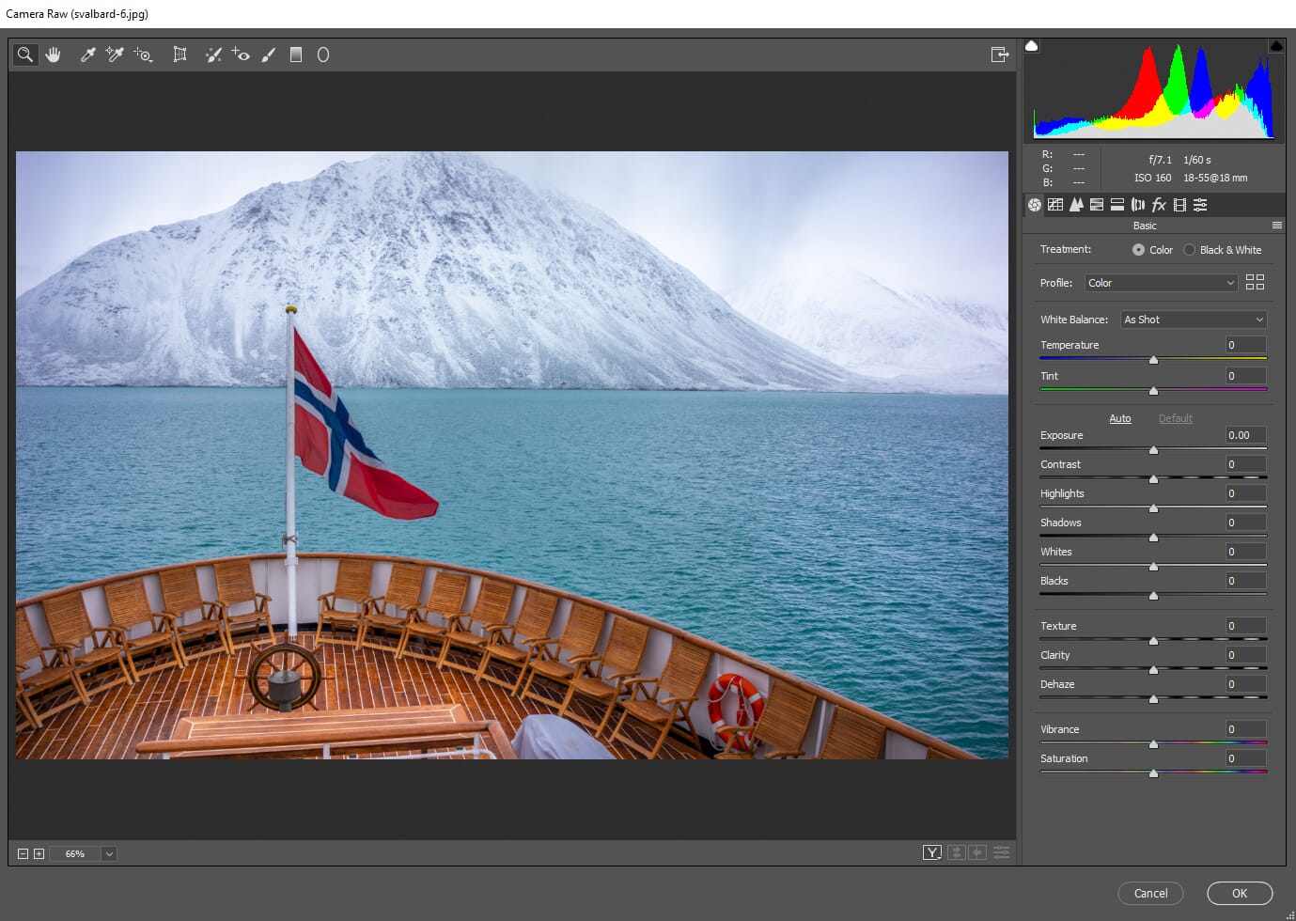
Task: Open the Split Toning panel tab
Action: point(1117,204)
